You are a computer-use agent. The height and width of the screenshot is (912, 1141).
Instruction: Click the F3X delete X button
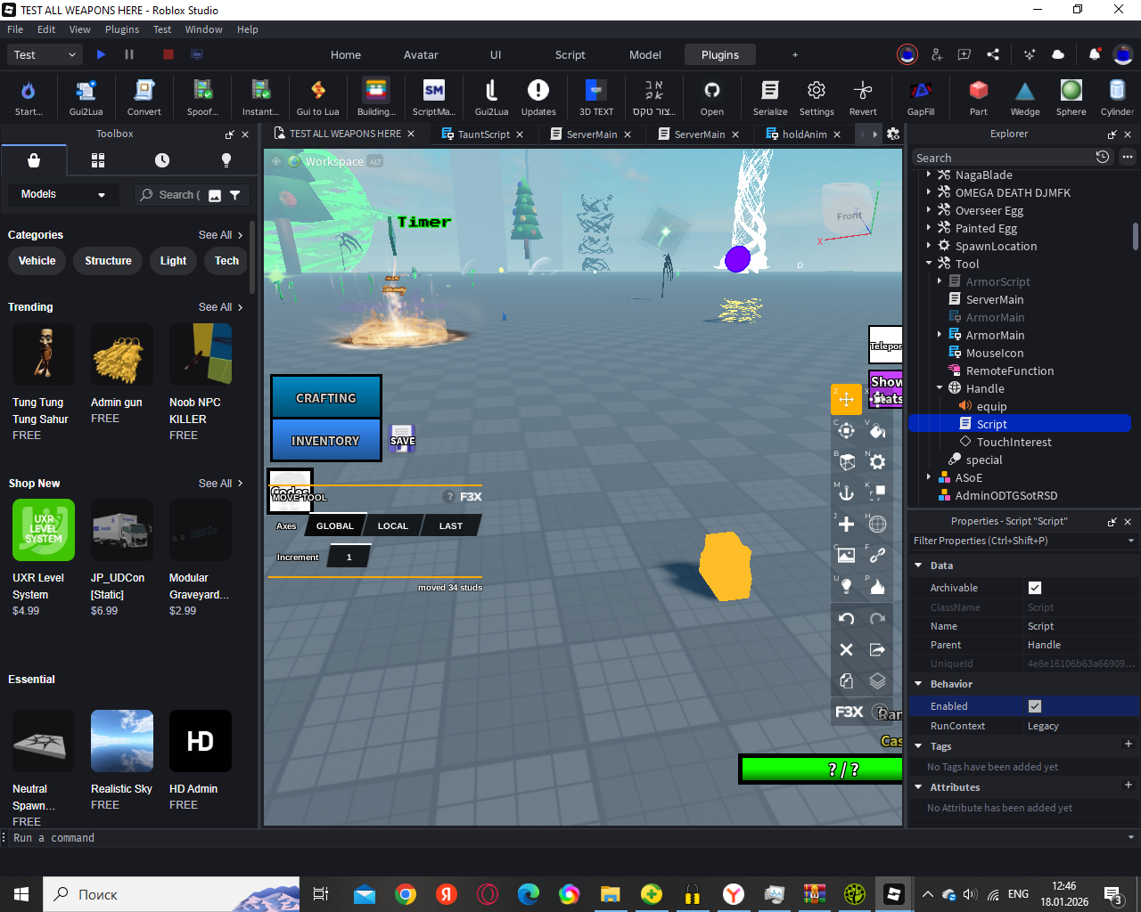(x=846, y=650)
